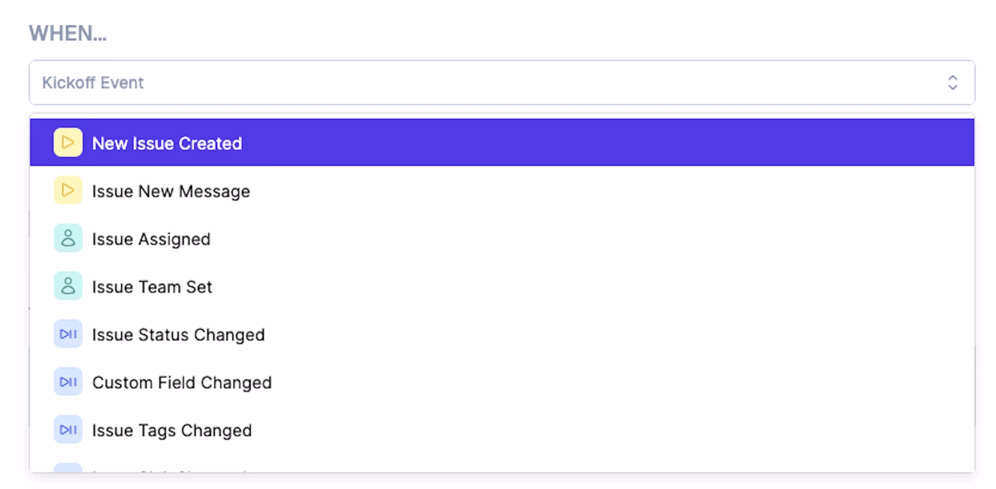996x489 pixels.
Task: Click the step icon next to Custom Field Changed
Action: pyautogui.click(x=68, y=382)
